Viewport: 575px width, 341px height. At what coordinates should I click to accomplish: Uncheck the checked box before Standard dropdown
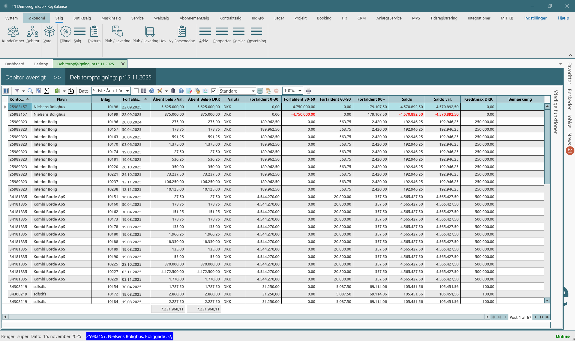214,91
